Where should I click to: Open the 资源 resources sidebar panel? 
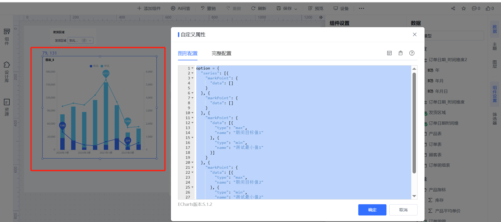tap(7, 107)
